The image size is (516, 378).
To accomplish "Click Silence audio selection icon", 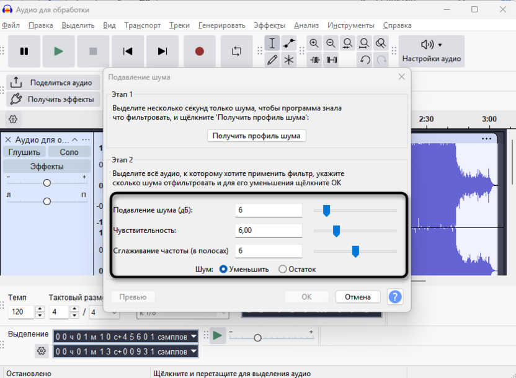I will pos(331,60).
